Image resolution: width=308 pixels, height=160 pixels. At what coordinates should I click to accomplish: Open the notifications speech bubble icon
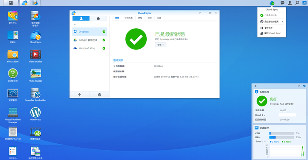(282, 3)
